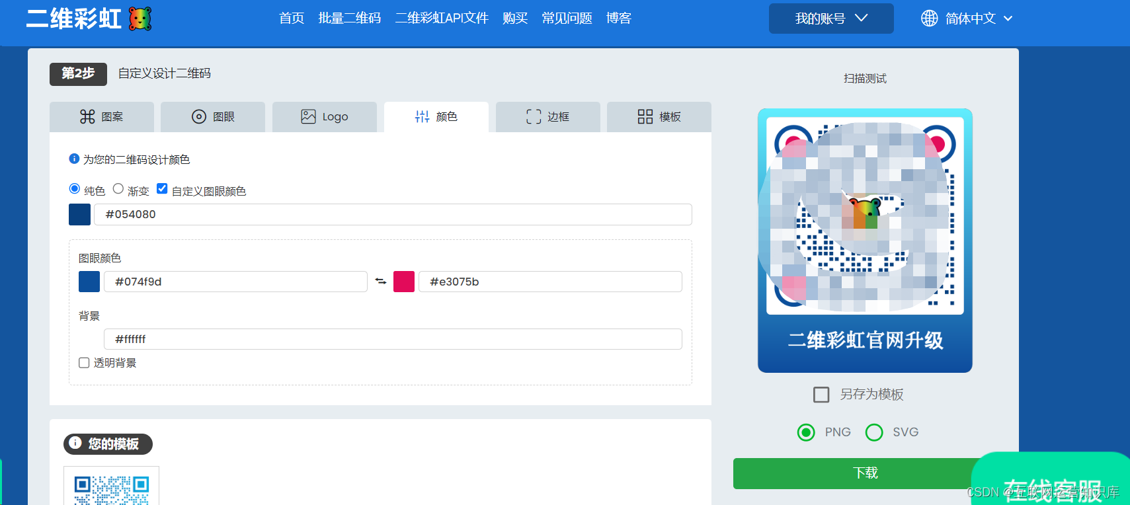This screenshot has width=1130, height=505.
Task: Click 二维彩虹 site logo text
Action: tap(74, 19)
